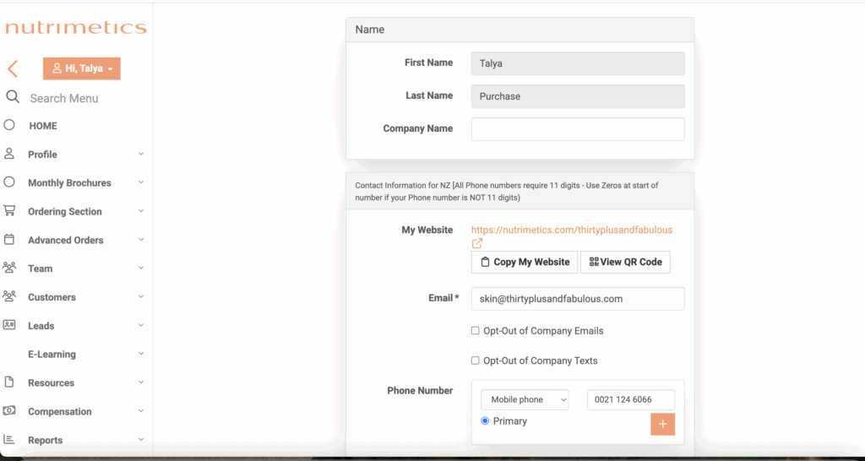This screenshot has width=865, height=461.
Task: Click the Copy My Website button
Action: 524,262
